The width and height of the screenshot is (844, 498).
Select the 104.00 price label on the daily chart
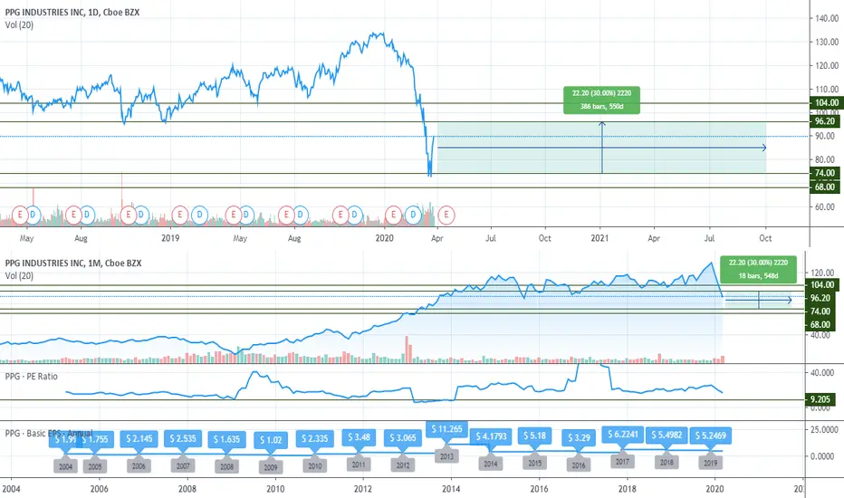(x=826, y=103)
